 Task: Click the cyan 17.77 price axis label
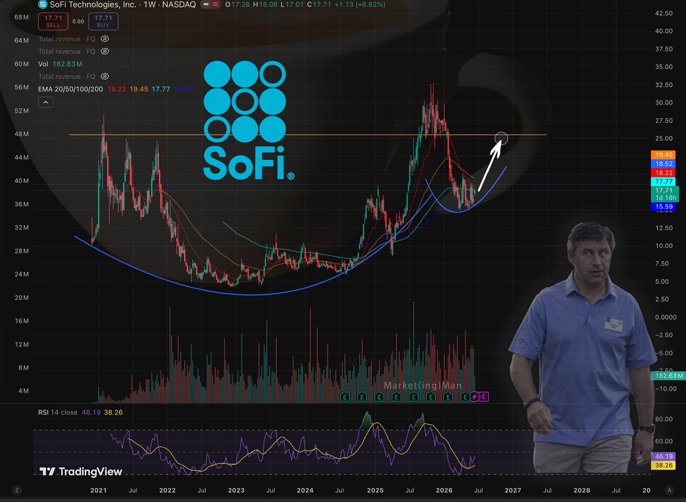(663, 180)
